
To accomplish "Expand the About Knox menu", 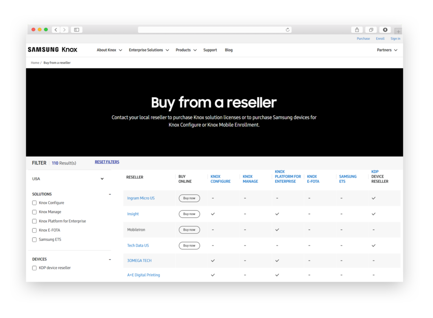I will 110,50.
